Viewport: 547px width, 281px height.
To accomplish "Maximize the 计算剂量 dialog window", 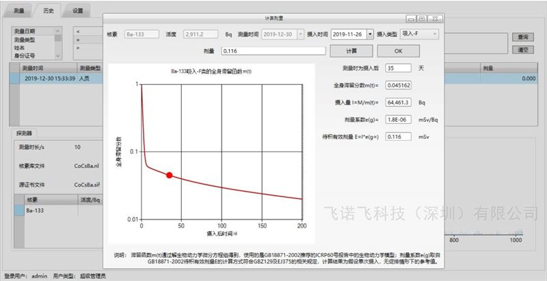I will click(x=422, y=18).
